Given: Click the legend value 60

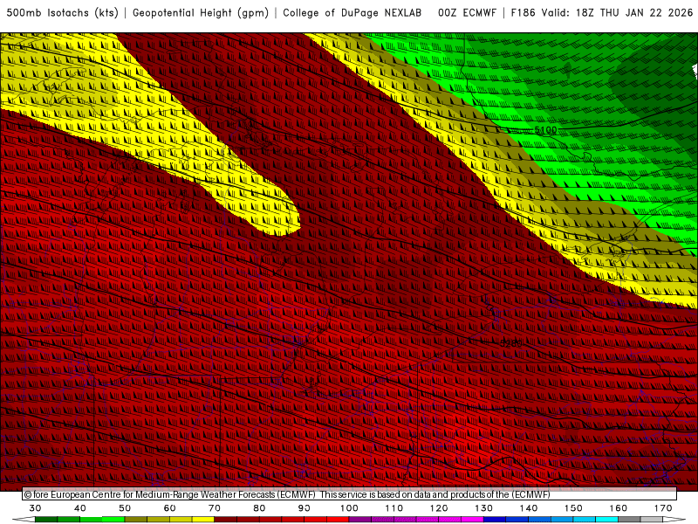Looking at the screenshot, I should tap(169, 508).
